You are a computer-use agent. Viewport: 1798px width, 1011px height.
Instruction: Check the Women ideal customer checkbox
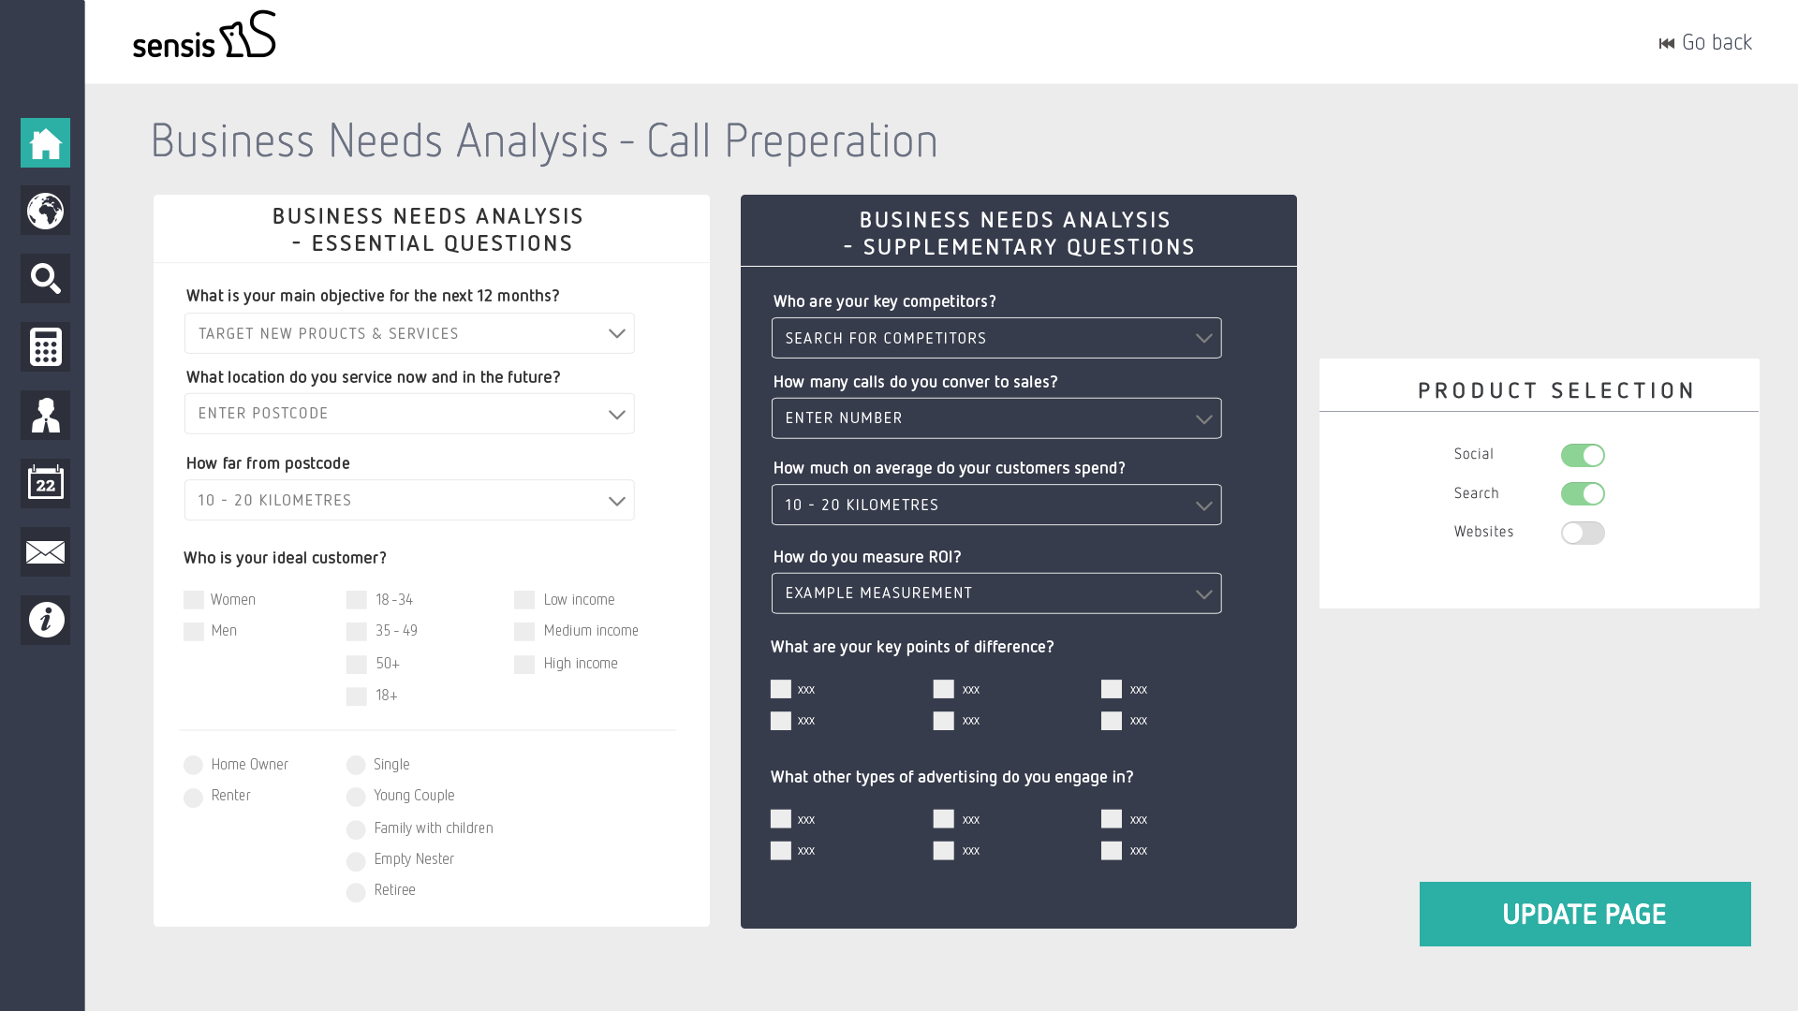click(x=194, y=600)
